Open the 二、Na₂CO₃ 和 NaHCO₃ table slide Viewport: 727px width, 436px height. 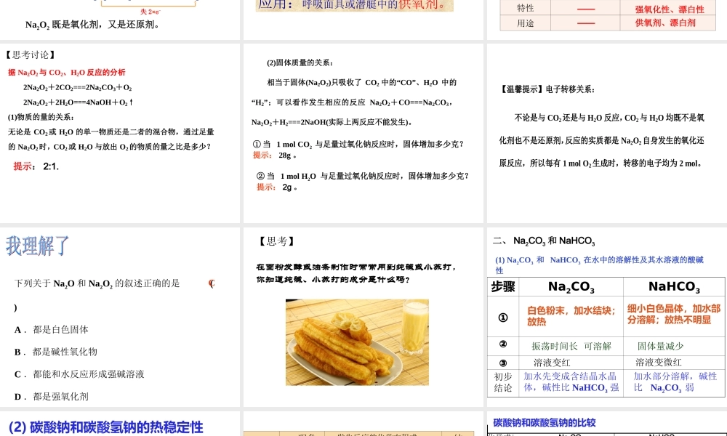tap(607, 317)
